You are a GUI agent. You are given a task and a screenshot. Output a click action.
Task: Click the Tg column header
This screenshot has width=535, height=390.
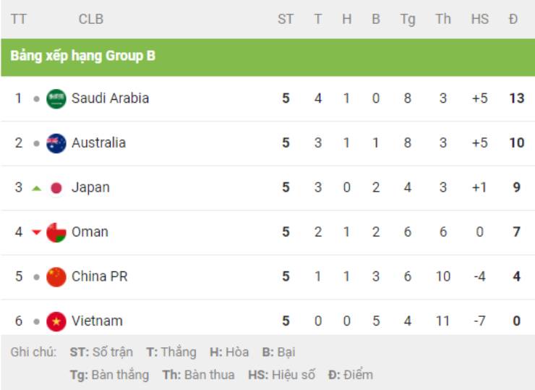[x=408, y=20]
